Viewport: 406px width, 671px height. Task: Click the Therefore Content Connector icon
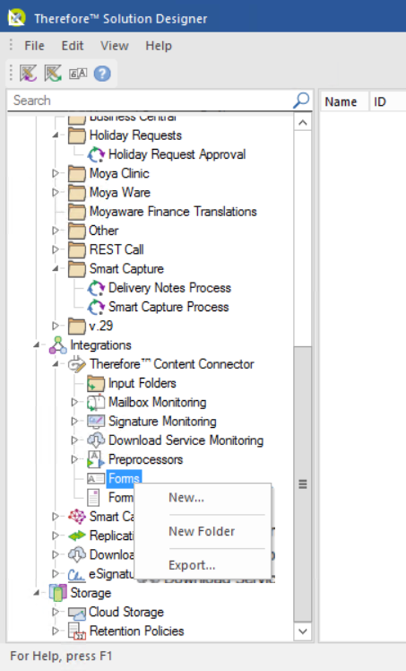(x=77, y=364)
